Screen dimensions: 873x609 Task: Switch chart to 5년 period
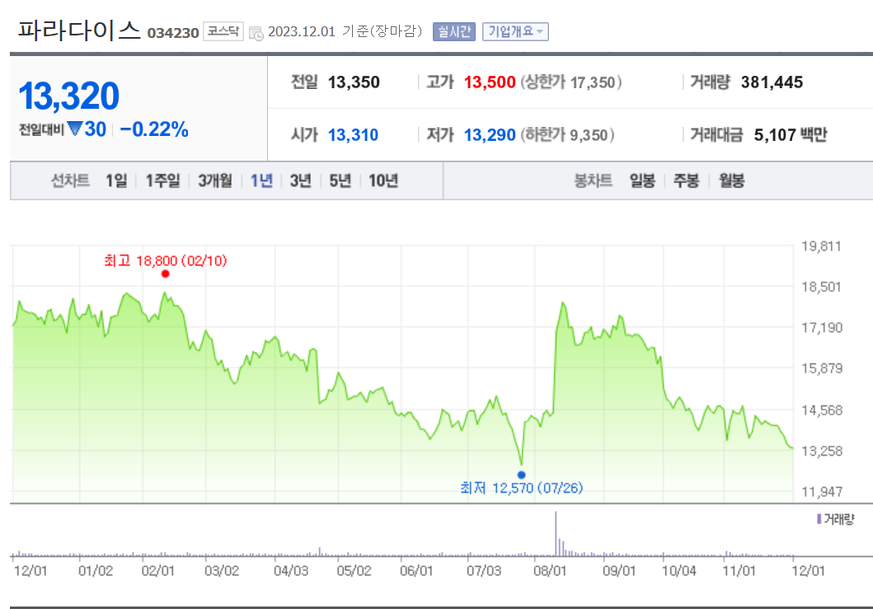[x=340, y=180]
